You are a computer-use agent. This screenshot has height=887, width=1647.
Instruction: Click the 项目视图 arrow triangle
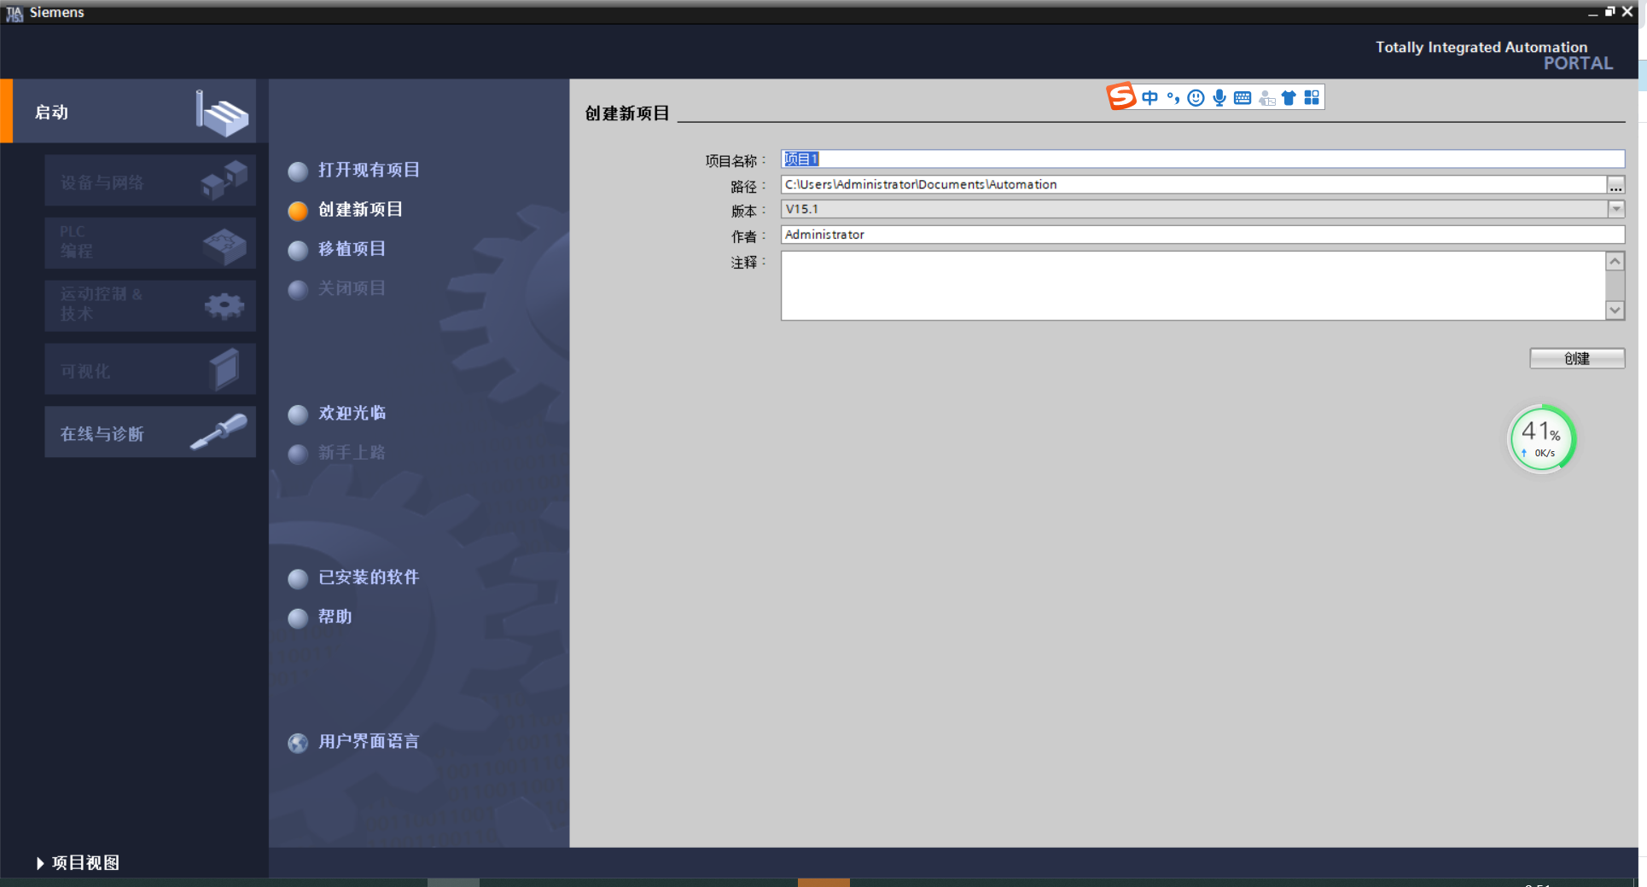[40, 863]
